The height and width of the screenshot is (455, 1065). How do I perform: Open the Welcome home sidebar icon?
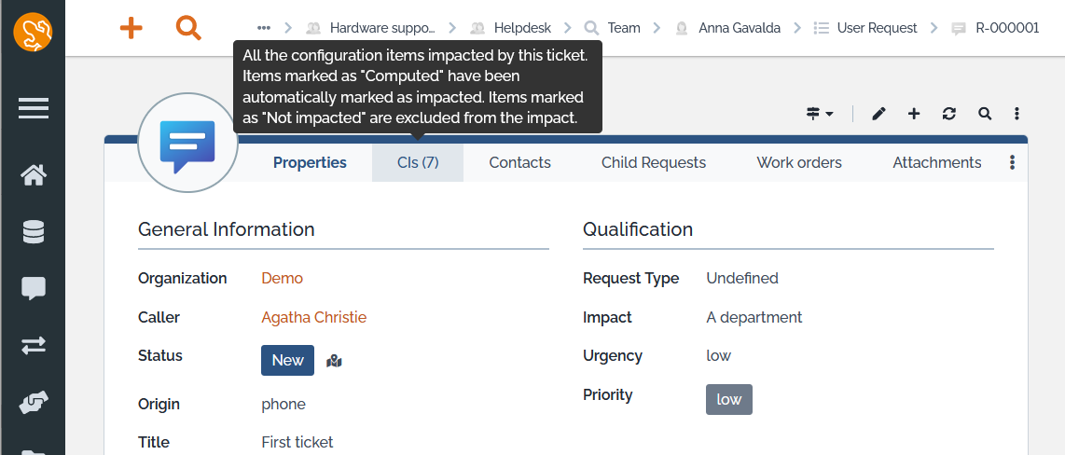pyautogui.click(x=34, y=175)
